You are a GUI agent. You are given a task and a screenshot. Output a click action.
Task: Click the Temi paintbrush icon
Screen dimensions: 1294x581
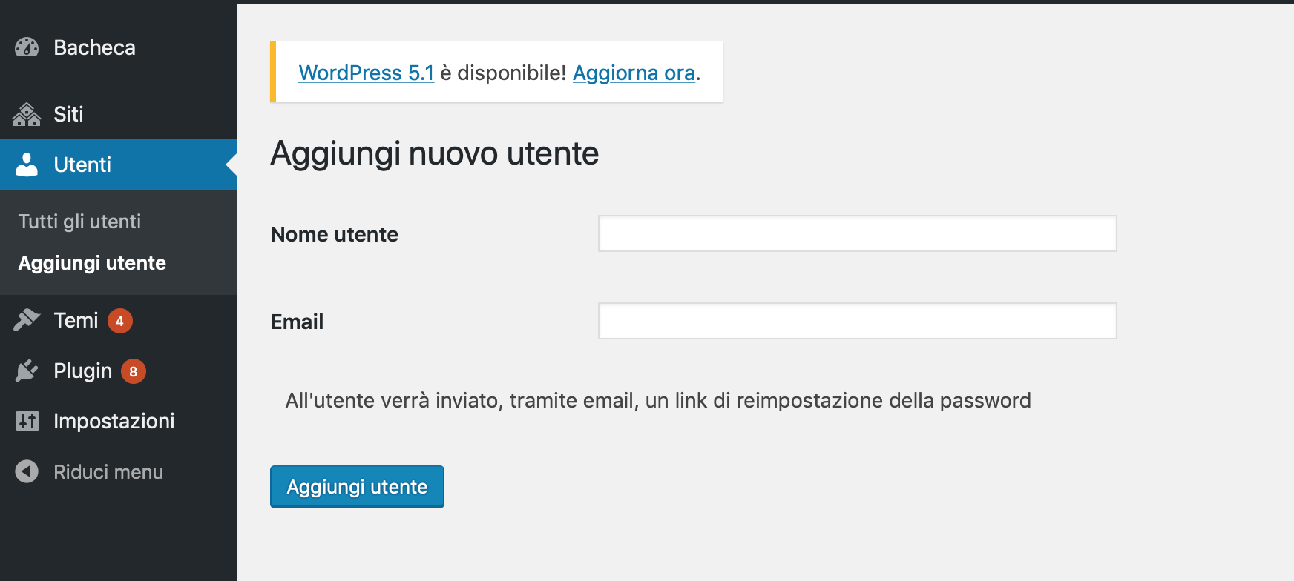27,320
